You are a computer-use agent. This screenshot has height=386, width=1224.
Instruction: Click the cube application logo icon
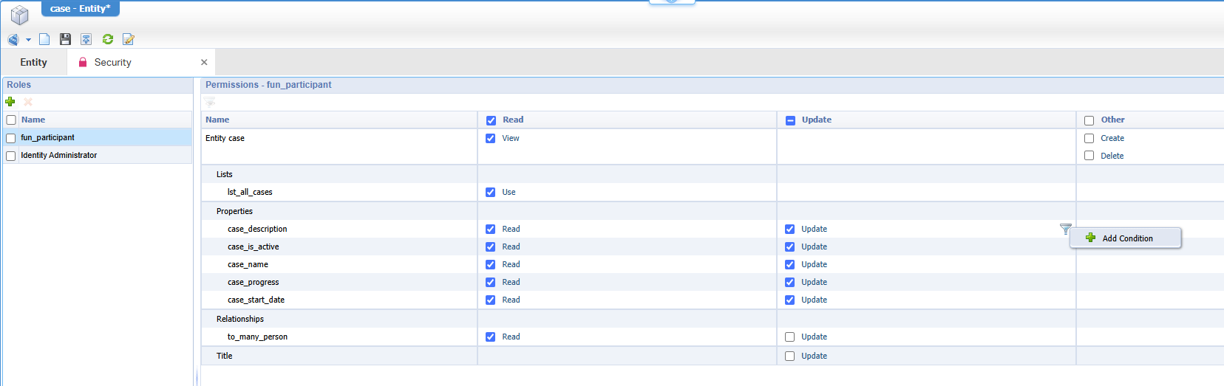point(20,14)
